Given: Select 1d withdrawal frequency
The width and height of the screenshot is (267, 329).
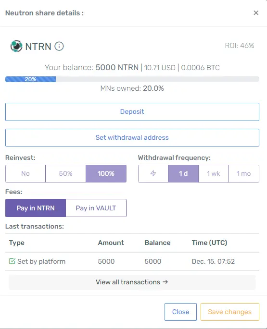Looking at the screenshot, I should (183, 173).
